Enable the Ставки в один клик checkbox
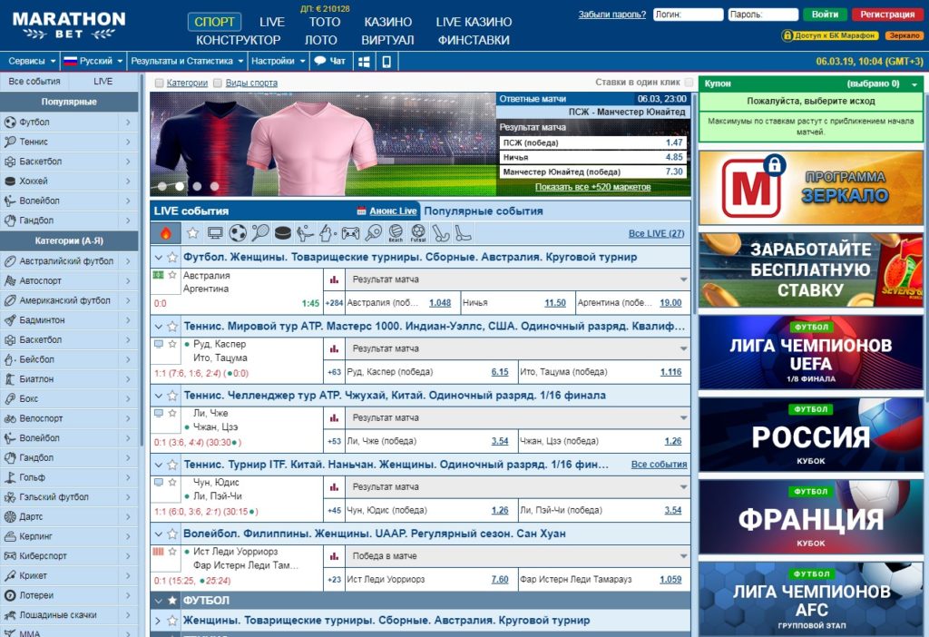Screen dimensions: 929x637 point(689,83)
